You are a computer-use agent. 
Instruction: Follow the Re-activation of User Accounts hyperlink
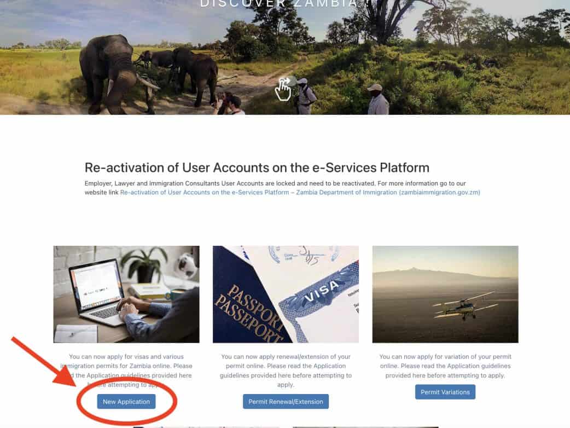coord(300,192)
